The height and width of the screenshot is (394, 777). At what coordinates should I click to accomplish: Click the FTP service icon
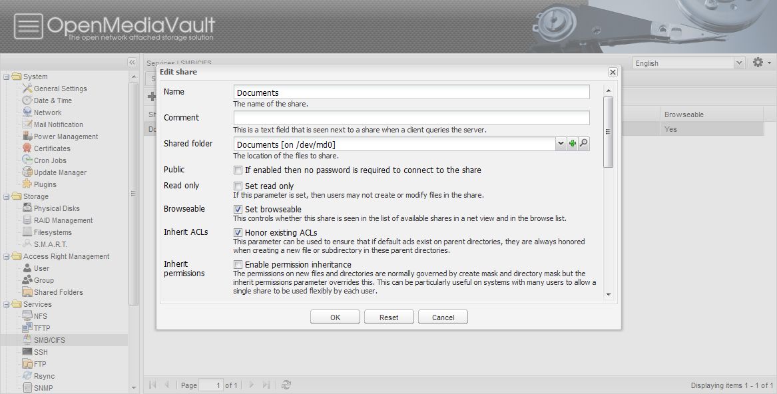(x=27, y=364)
